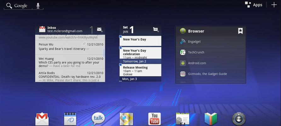Open New Year's Day celebration event
Screen dimensions: 281x126
point(140,53)
